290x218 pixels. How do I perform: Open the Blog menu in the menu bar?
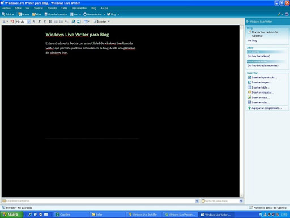click(x=94, y=8)
